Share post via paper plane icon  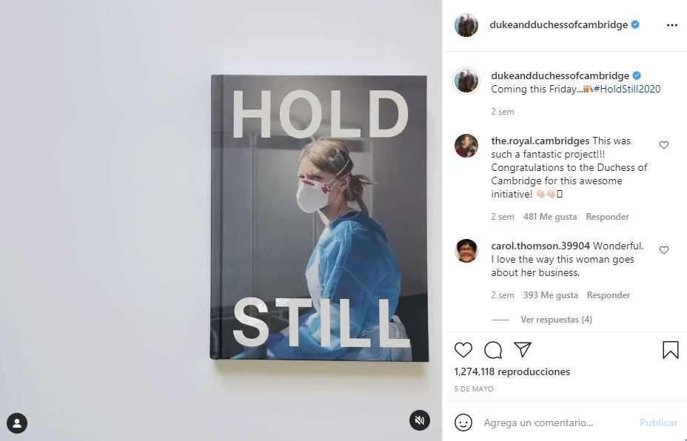pyautogui.click(x=523, y=349)
